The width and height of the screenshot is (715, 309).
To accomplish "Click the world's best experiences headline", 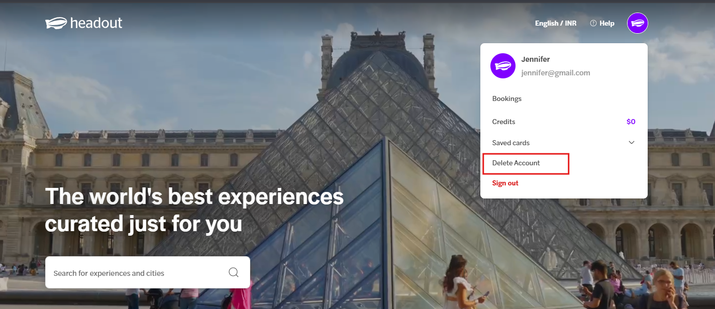I will click(x=194, y=210).
